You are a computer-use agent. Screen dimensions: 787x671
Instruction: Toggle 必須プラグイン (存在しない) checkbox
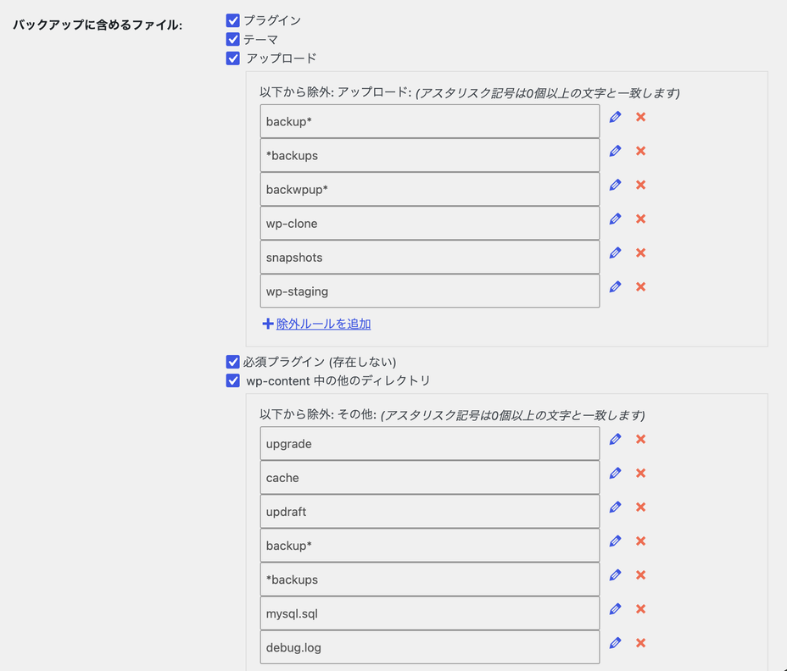(233, 362)
